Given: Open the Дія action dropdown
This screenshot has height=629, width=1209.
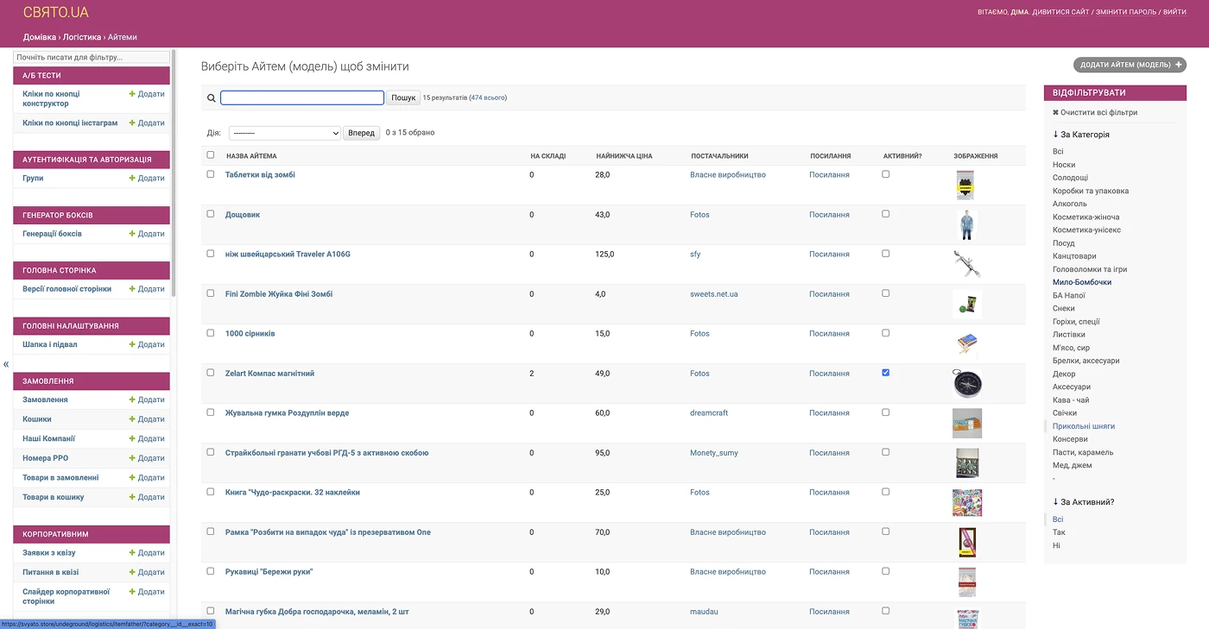Looking at the screenshot, I should tap(285, 134).
